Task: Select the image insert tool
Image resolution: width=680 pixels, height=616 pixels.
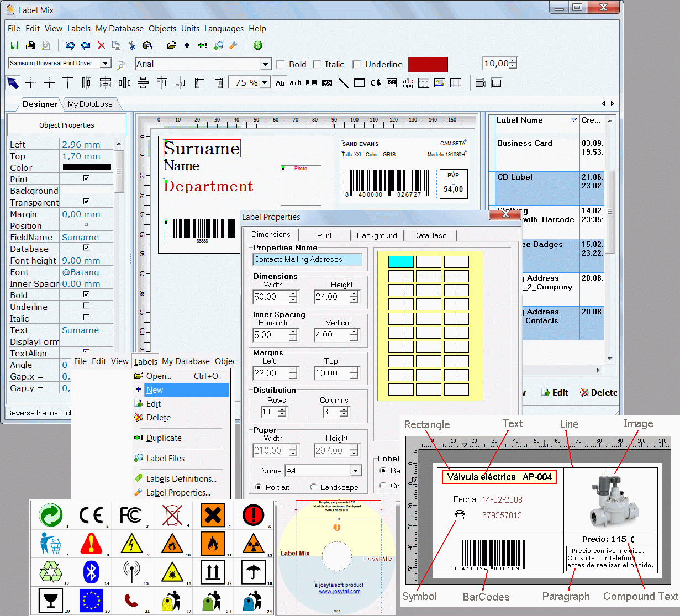Action: pyautogui.click(x=440, y=83)
